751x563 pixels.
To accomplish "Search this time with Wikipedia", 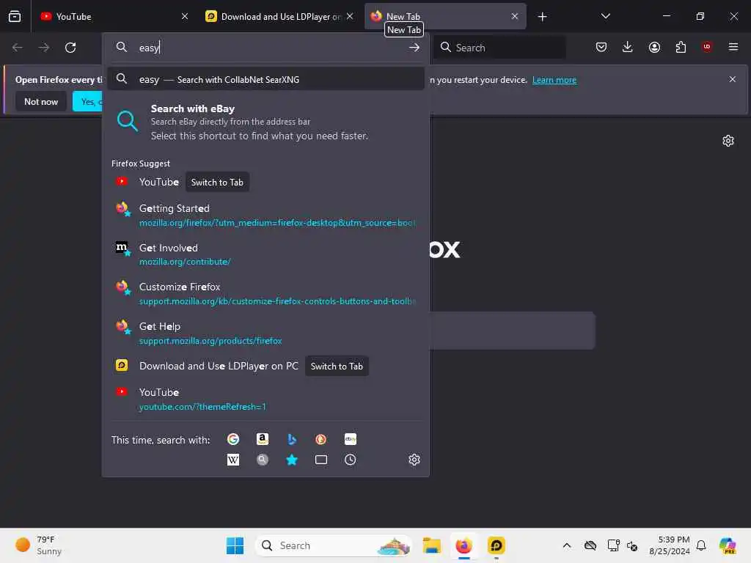I will point(233,460).
